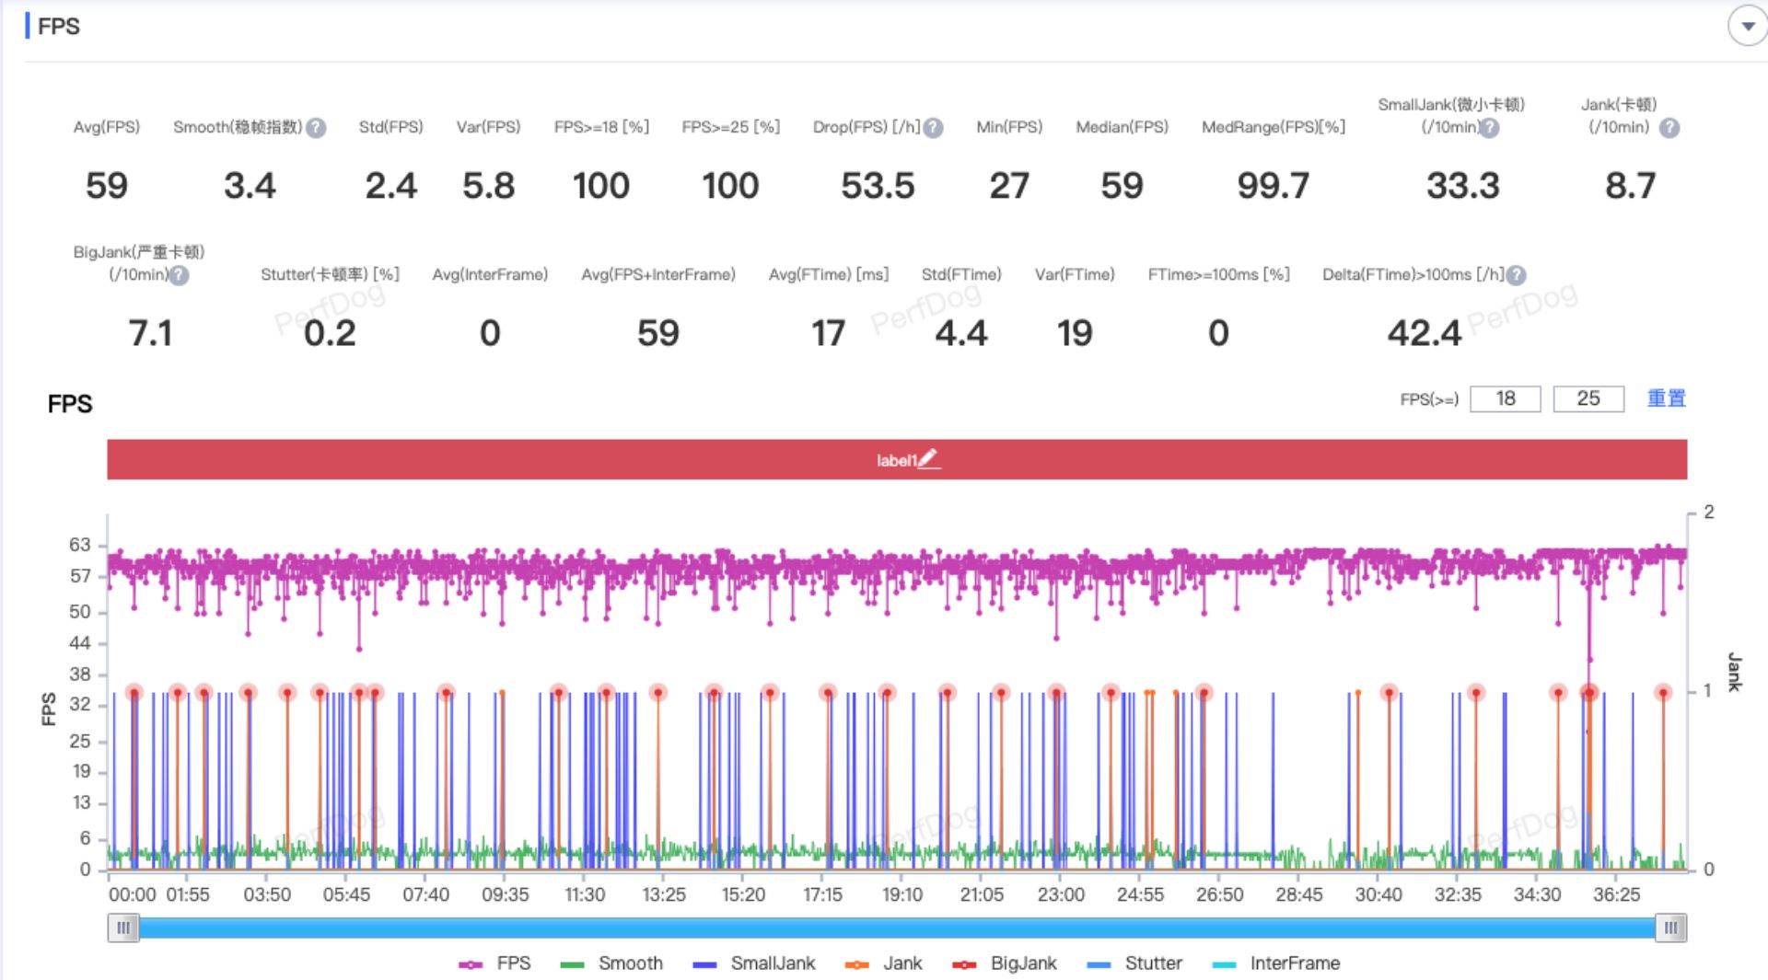Edit label1 with the pencil icon

click(x=928, y=458)
